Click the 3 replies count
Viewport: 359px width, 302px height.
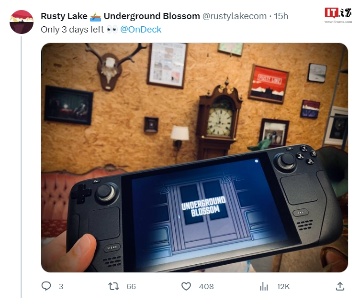click(x=61, y=286)
